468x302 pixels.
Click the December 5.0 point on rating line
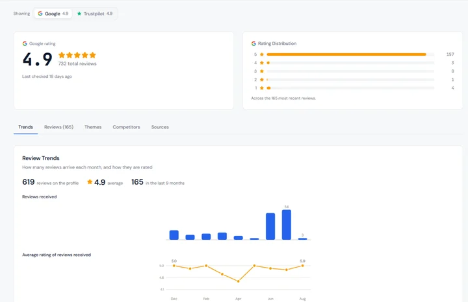point(174,266)
